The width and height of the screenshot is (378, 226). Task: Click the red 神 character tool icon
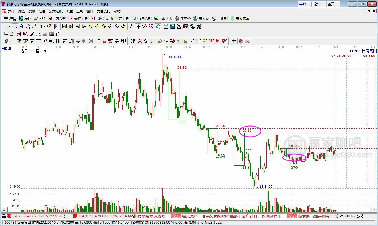104,41
